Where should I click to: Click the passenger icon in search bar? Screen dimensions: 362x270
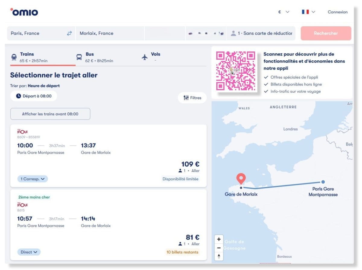[233, 33]
